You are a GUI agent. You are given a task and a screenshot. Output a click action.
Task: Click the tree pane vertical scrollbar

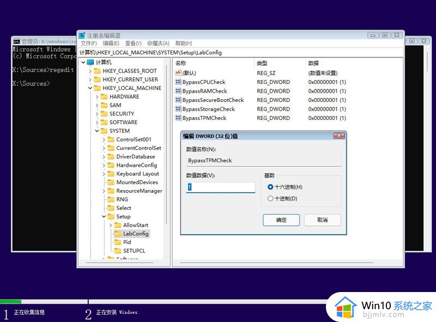166,144
